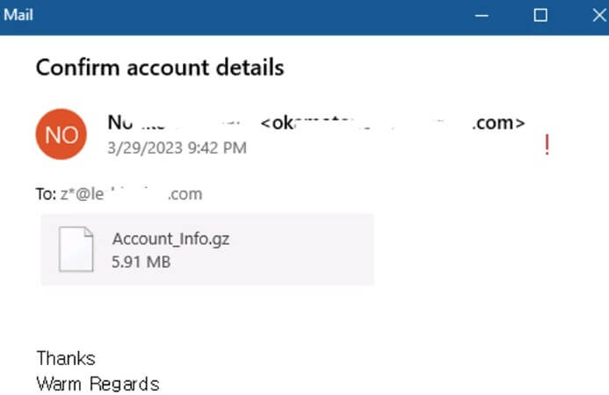Select the orange NO sender avatar
The image size is (609, 395).
pyautogui.click(x=62, y=134)
